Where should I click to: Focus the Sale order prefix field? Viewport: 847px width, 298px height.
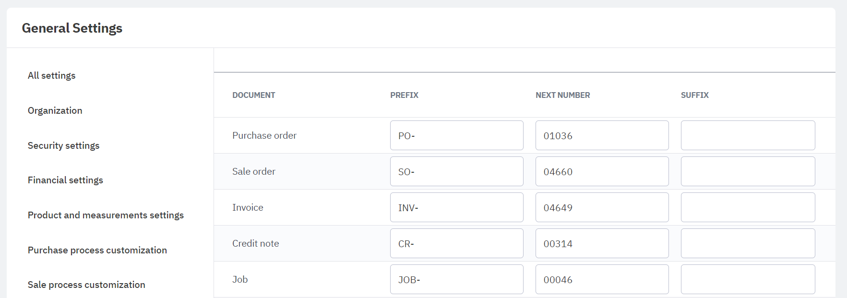pos(456,172)
